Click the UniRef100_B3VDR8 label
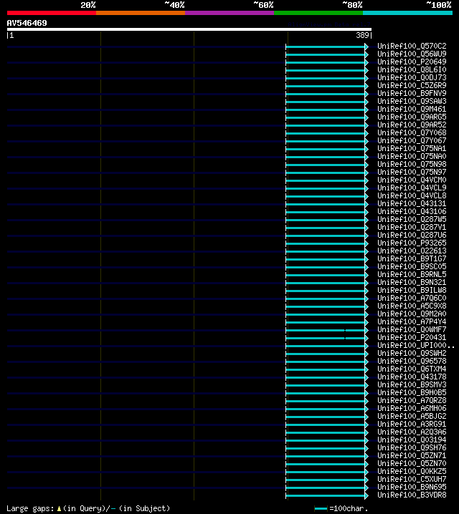This screenshot has height=514, width=459. tap(412, 495)
